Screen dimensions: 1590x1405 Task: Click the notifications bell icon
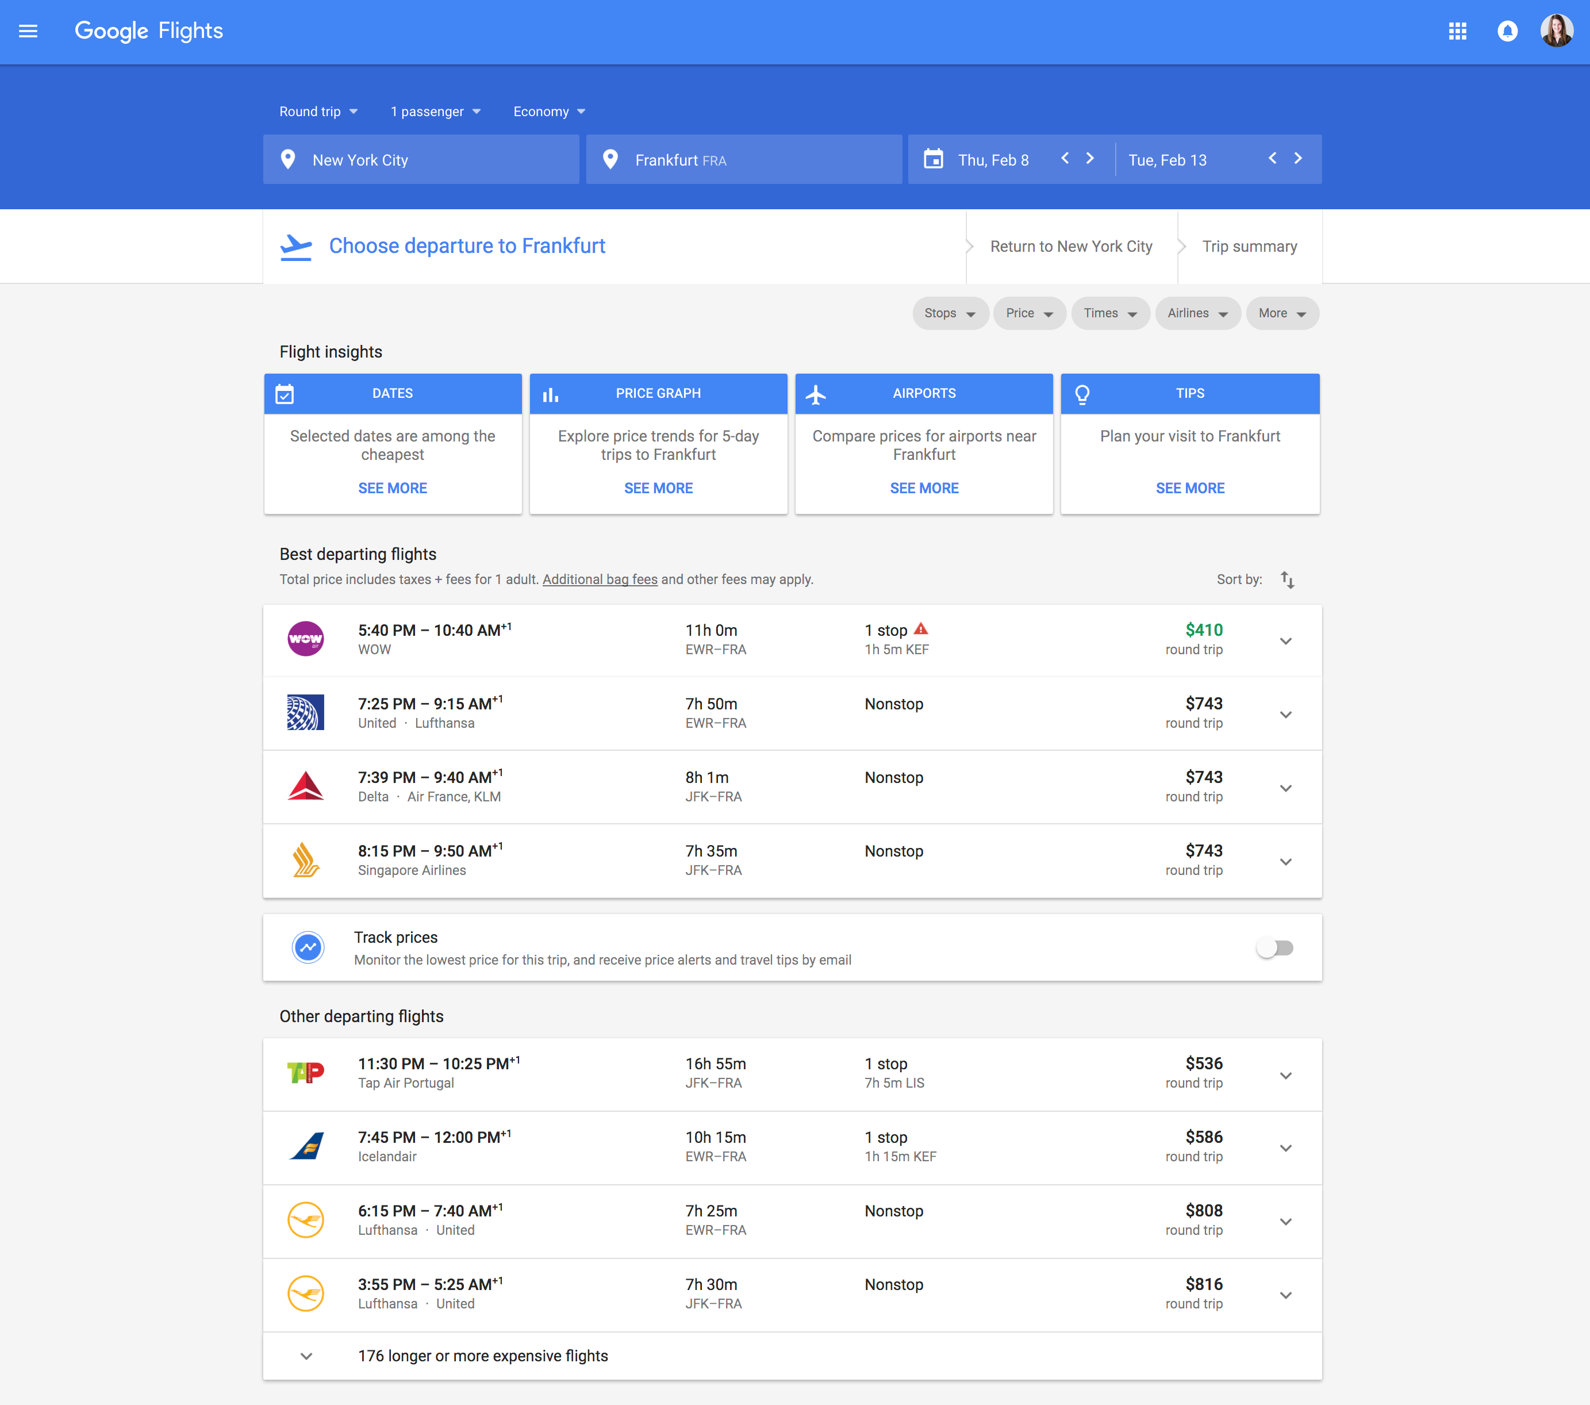coord(1507,31)
